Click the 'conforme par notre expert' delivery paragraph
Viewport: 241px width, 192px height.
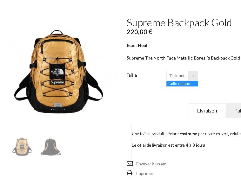pyautogui.click(x=186, y=134)
